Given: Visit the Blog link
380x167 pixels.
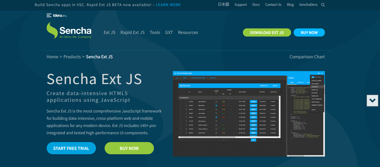Looking at the screenshot, I should [290, 5].
